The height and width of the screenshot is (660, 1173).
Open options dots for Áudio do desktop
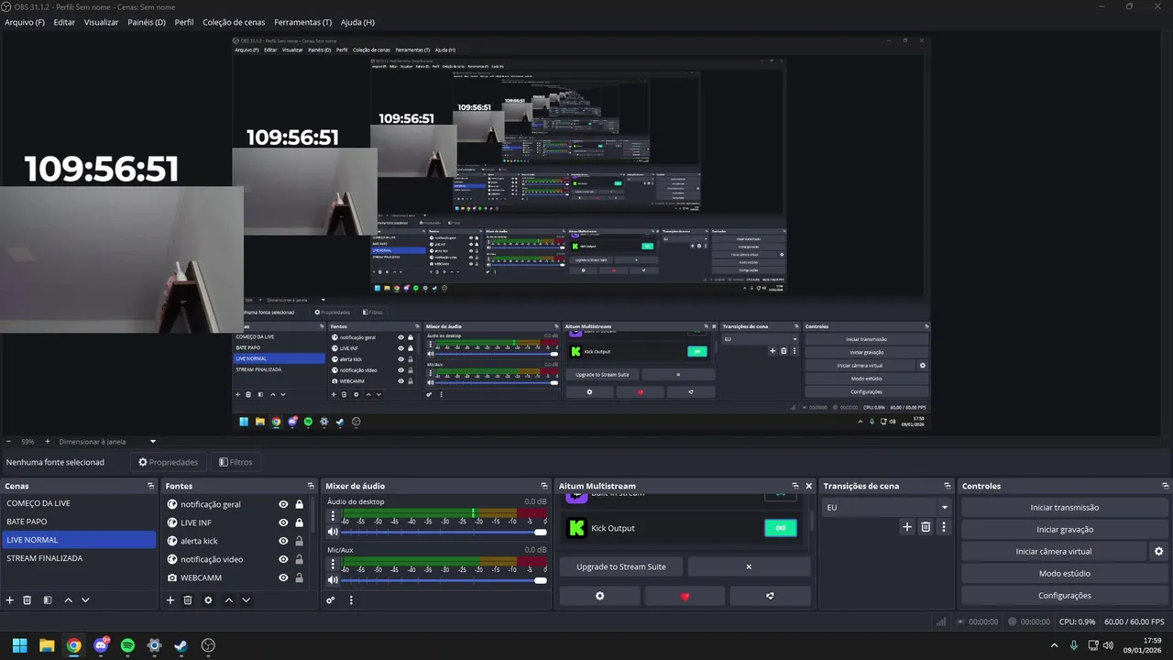pyautogui.click(x=333, y=516)
